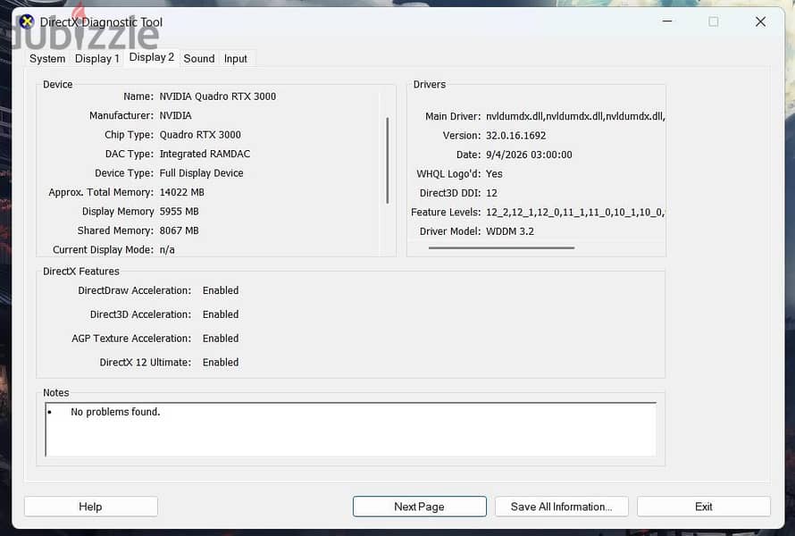Click the 'Approx. Total Memory:' label
Viewport: 795px width, 536px height.
click(x=101, y=192)
